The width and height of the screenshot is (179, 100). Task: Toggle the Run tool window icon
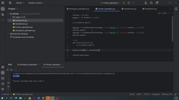pyautogui.click(x=3, y=73)
